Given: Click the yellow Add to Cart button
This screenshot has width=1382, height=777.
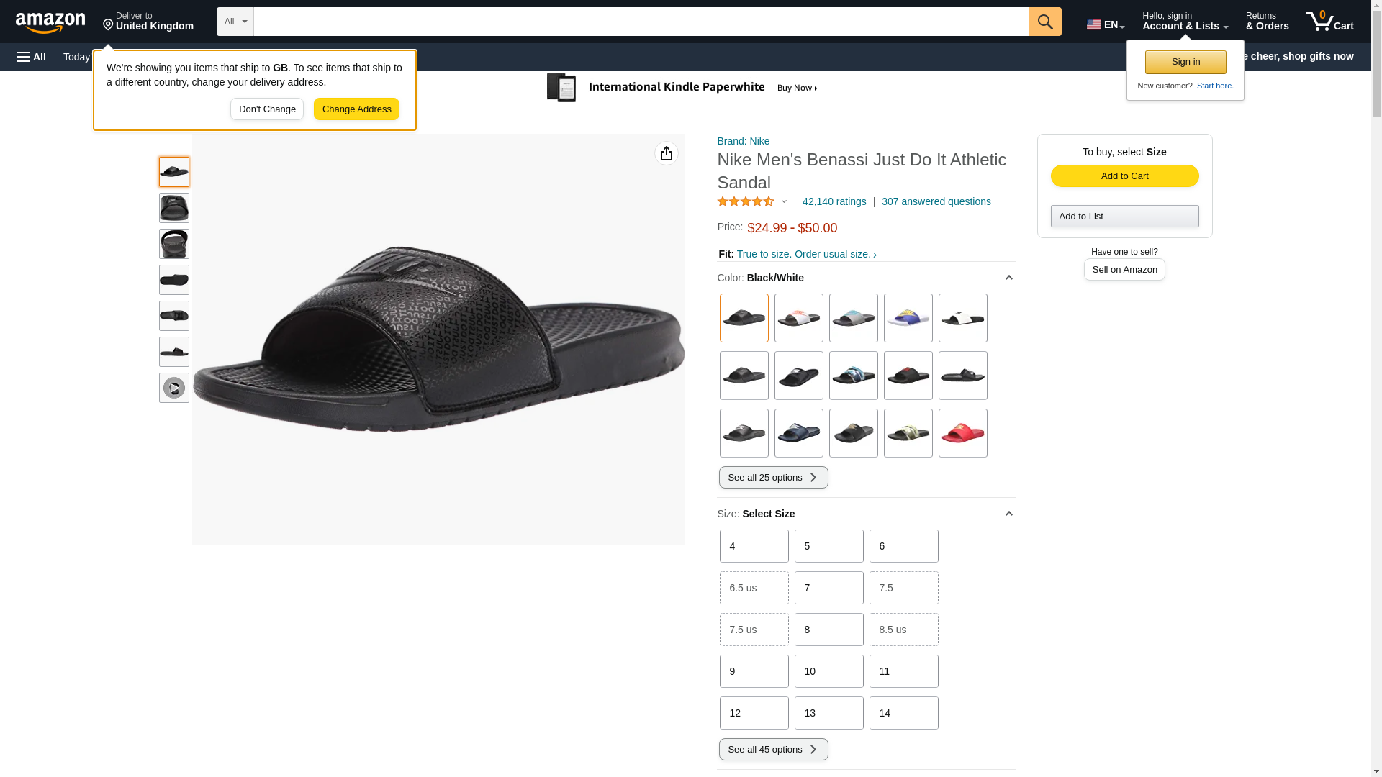Looking at the screenshot, I should [1124, 176].
